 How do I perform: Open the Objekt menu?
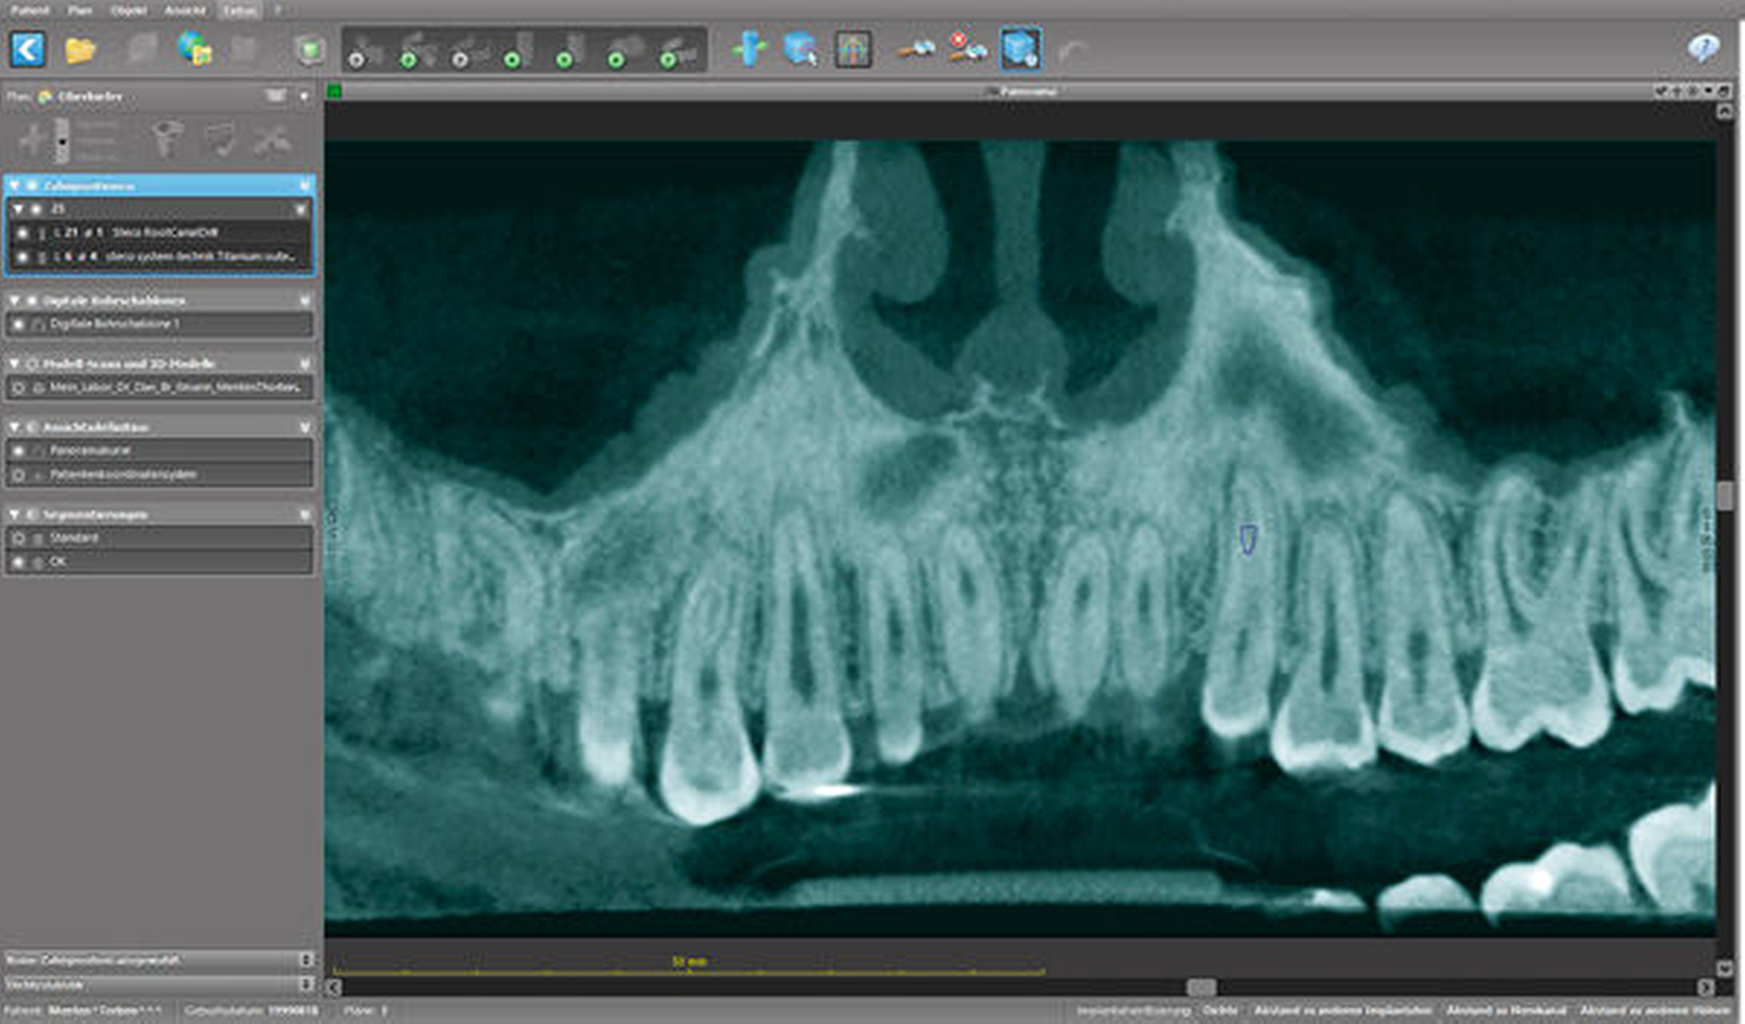[129, 10]
